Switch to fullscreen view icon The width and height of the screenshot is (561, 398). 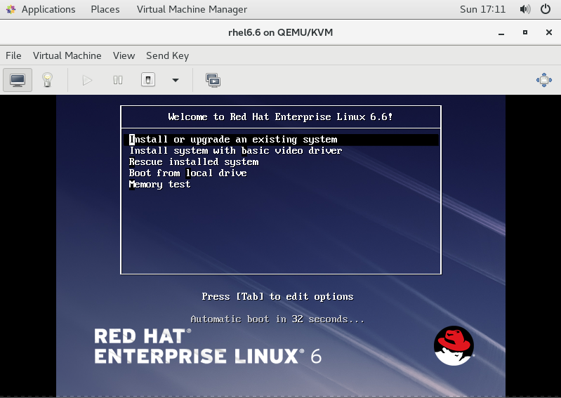(544, 80)
